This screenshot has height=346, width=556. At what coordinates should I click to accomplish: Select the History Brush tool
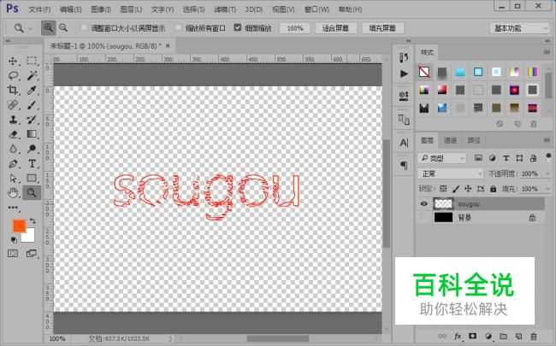click(x=32, y=120)
